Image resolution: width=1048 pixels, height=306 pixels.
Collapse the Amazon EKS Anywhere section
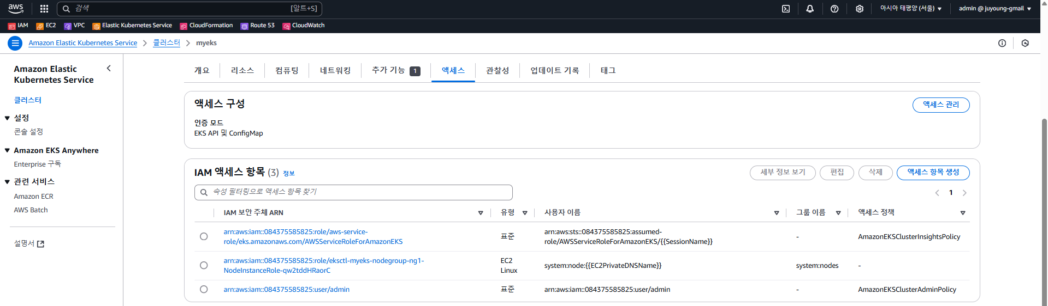click(7, 150)
